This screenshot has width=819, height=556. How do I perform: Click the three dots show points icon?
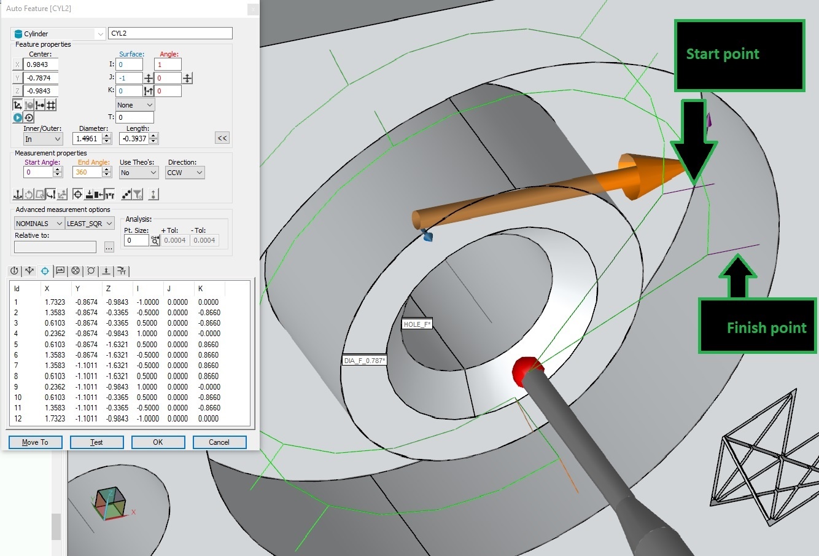coord(126,195)
